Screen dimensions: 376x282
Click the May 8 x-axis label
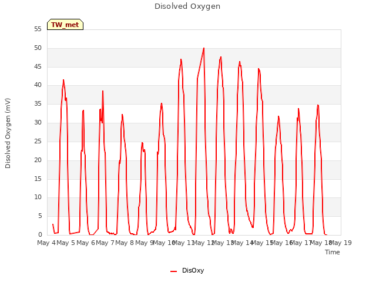125,243
